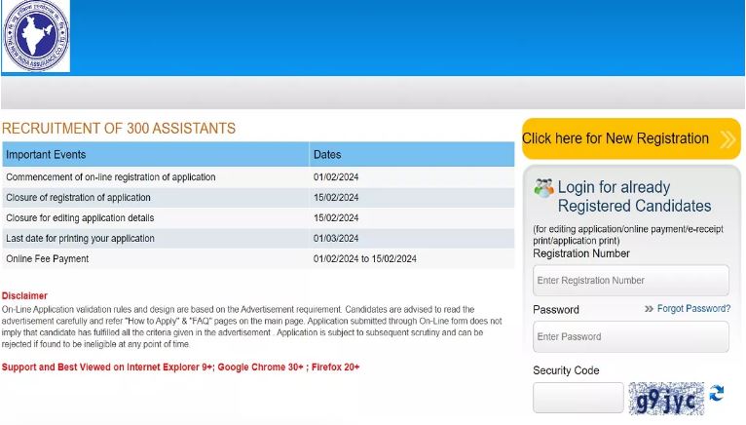This screenshot has width=746, height=425.
Task: Select the Dates column header
Action: point(327,155)
